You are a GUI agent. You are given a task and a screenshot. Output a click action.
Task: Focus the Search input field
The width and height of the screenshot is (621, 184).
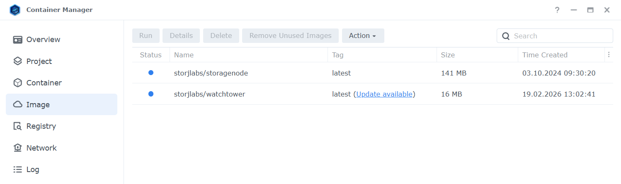(560, 36)
